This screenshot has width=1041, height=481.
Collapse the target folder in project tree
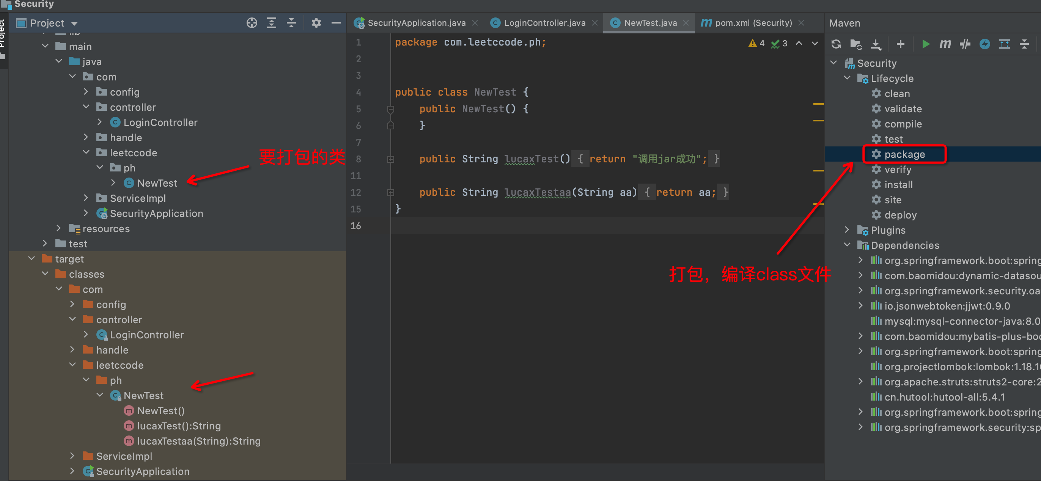coord(32,259)
